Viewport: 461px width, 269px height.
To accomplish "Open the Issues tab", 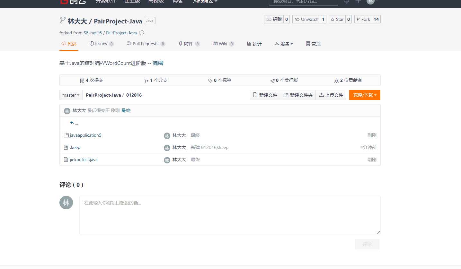I will pos(102,44).
